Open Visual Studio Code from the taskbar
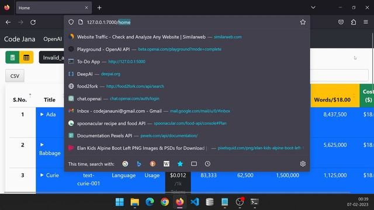Screen dimensions: 374x210 tap(195, 202)
